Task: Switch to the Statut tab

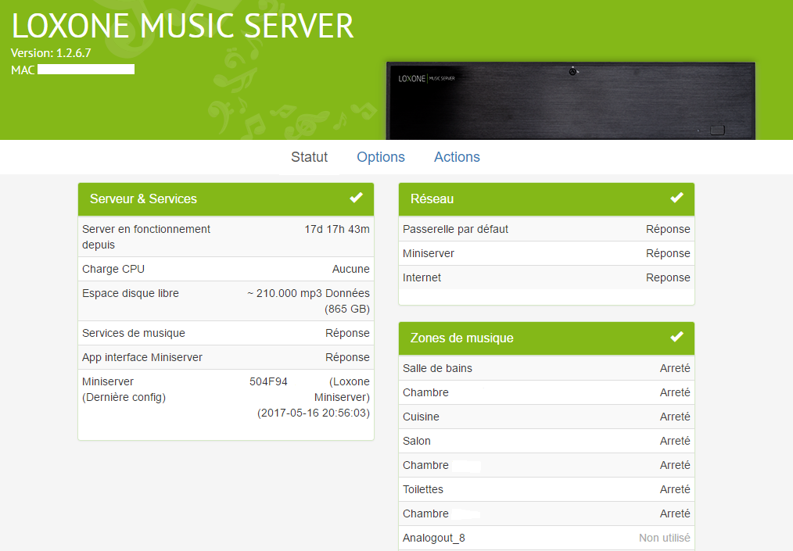Action: click(309, 157)
